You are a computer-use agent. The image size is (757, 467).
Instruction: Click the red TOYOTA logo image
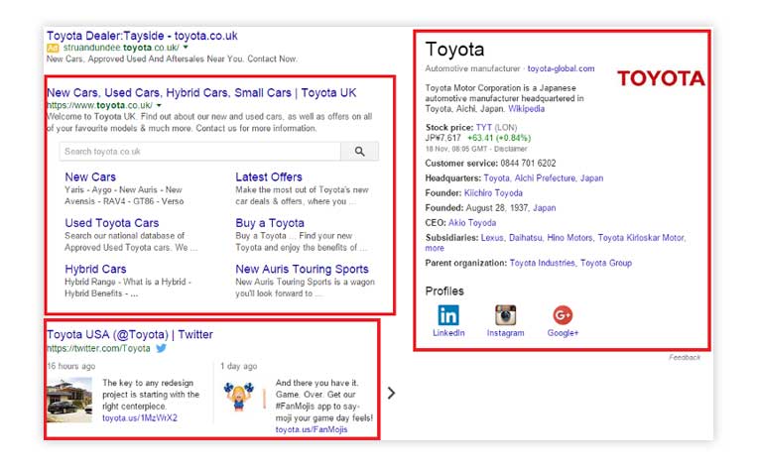[x=661, y=78]
